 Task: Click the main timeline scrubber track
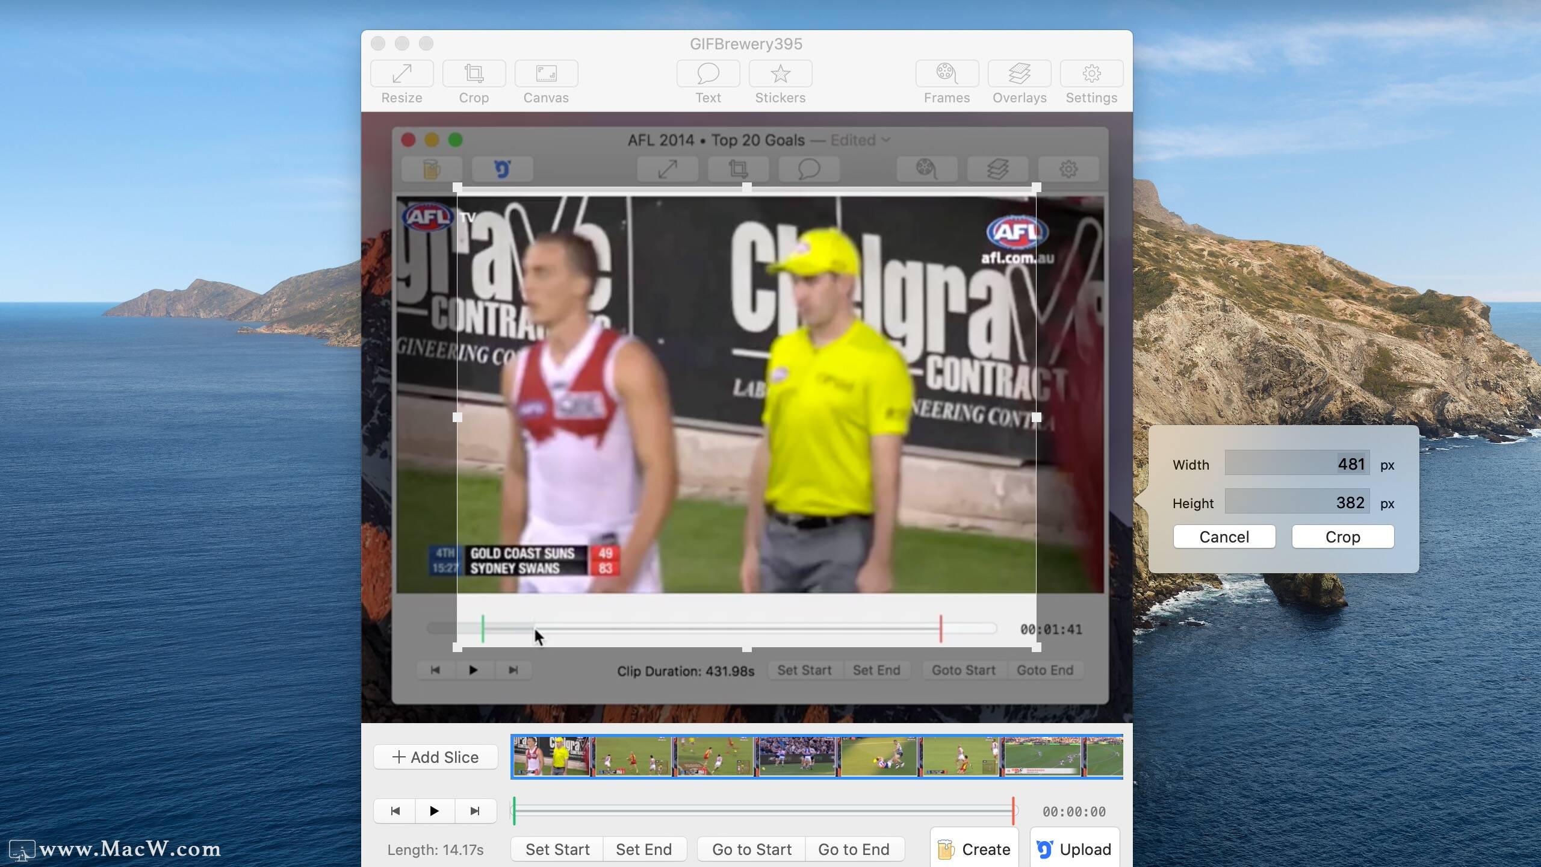coord(763,811)
